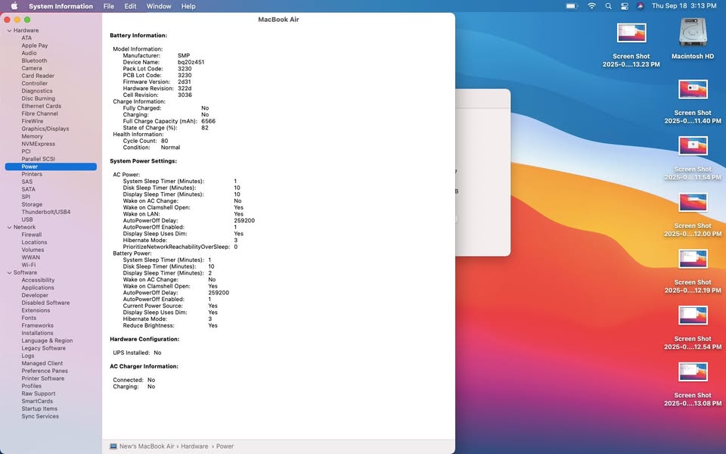Click New's MacBook Air in path bar
Viewport: 726px width, 454px height.
tap(147, 446)
